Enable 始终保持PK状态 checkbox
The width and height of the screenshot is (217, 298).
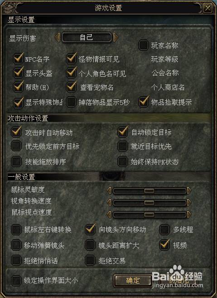123,162
